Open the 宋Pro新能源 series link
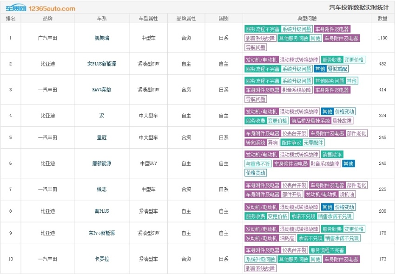This screenshot has height=274, width=396. [101, 233]
